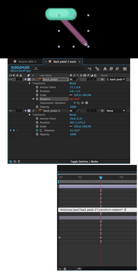This screenshot has width=138, height=272.
Task: Click stopwatch for back pedal 2 Anchor Point
Action: click(x=37, y=119)
